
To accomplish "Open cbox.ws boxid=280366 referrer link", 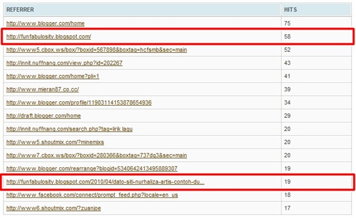I will pyautogui.click(x=96, y=155).
